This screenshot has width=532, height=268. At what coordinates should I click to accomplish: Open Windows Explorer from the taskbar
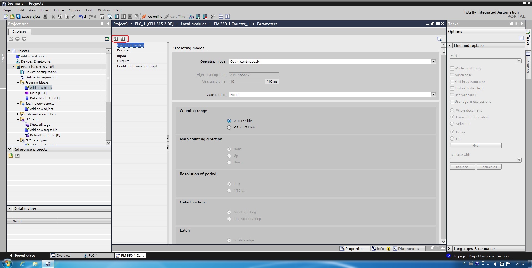[35, 264]
